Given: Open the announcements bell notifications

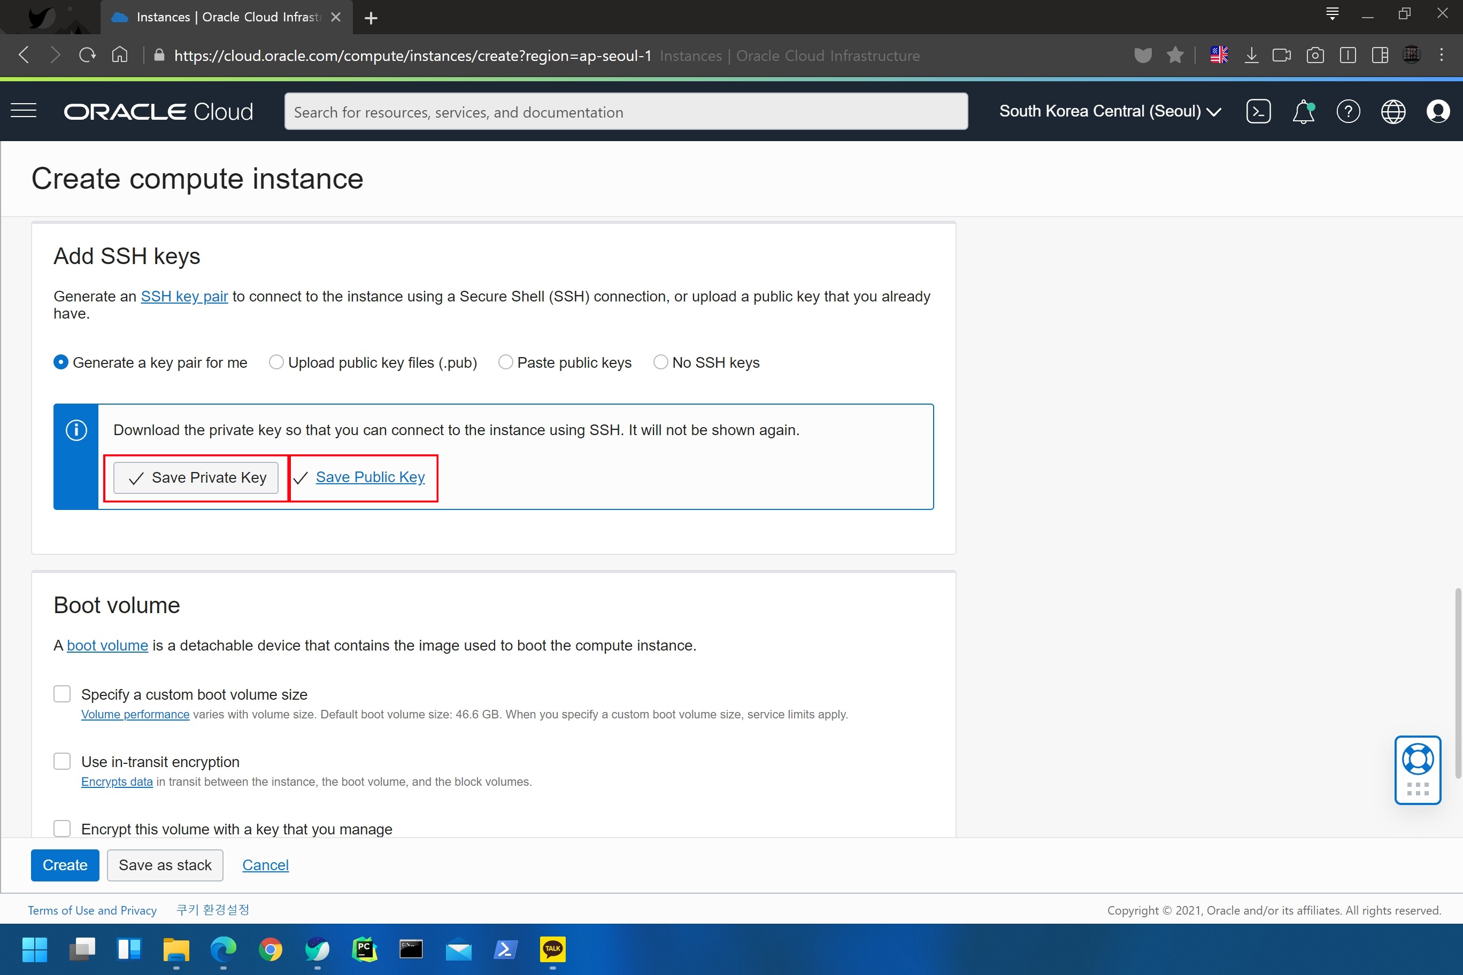Looking at the screenshot, I should pos(1303,112).
